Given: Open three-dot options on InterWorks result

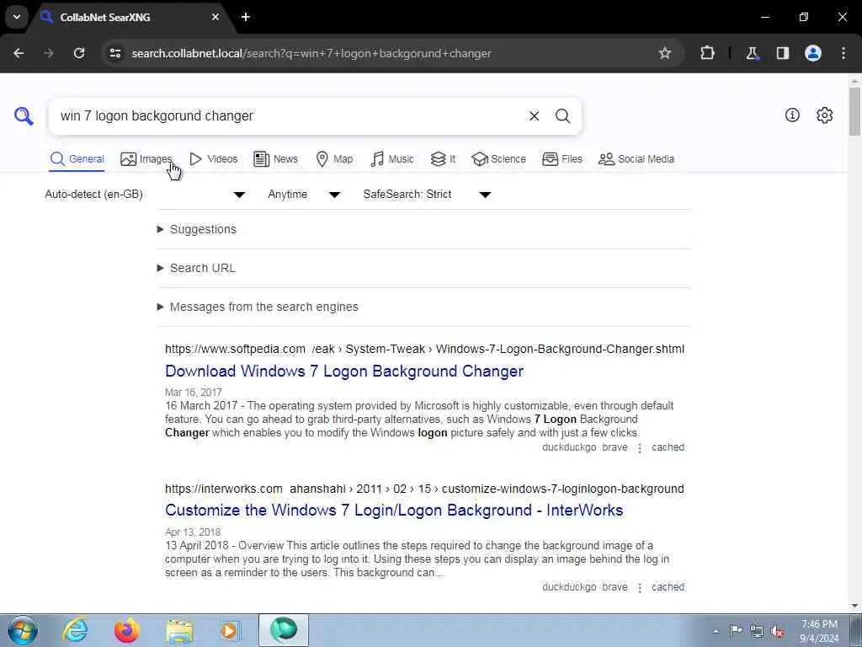Looking at the screenshot, I should pyautogui.click(x=640, y=588).
